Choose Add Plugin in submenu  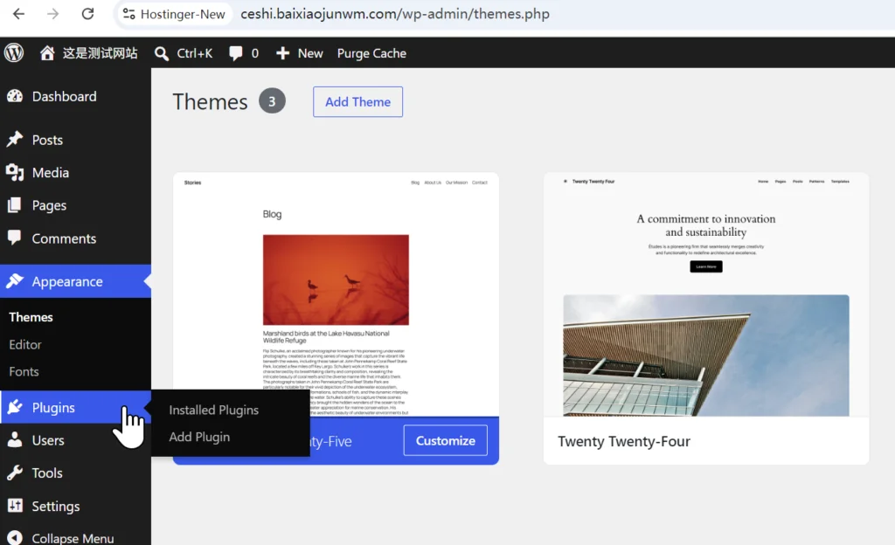199,437
